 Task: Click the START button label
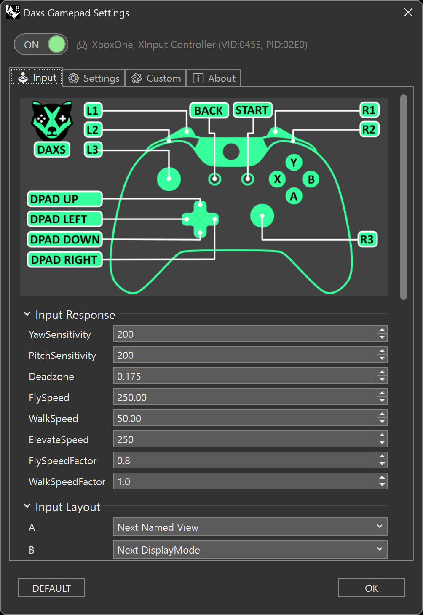252,110
